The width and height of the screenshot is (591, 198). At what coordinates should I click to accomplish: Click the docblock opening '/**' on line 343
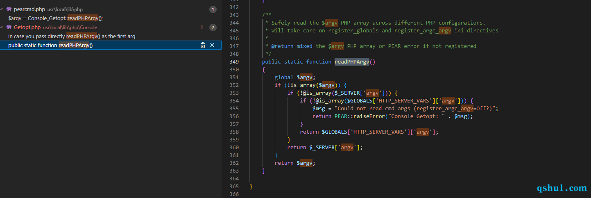[267, 15]
